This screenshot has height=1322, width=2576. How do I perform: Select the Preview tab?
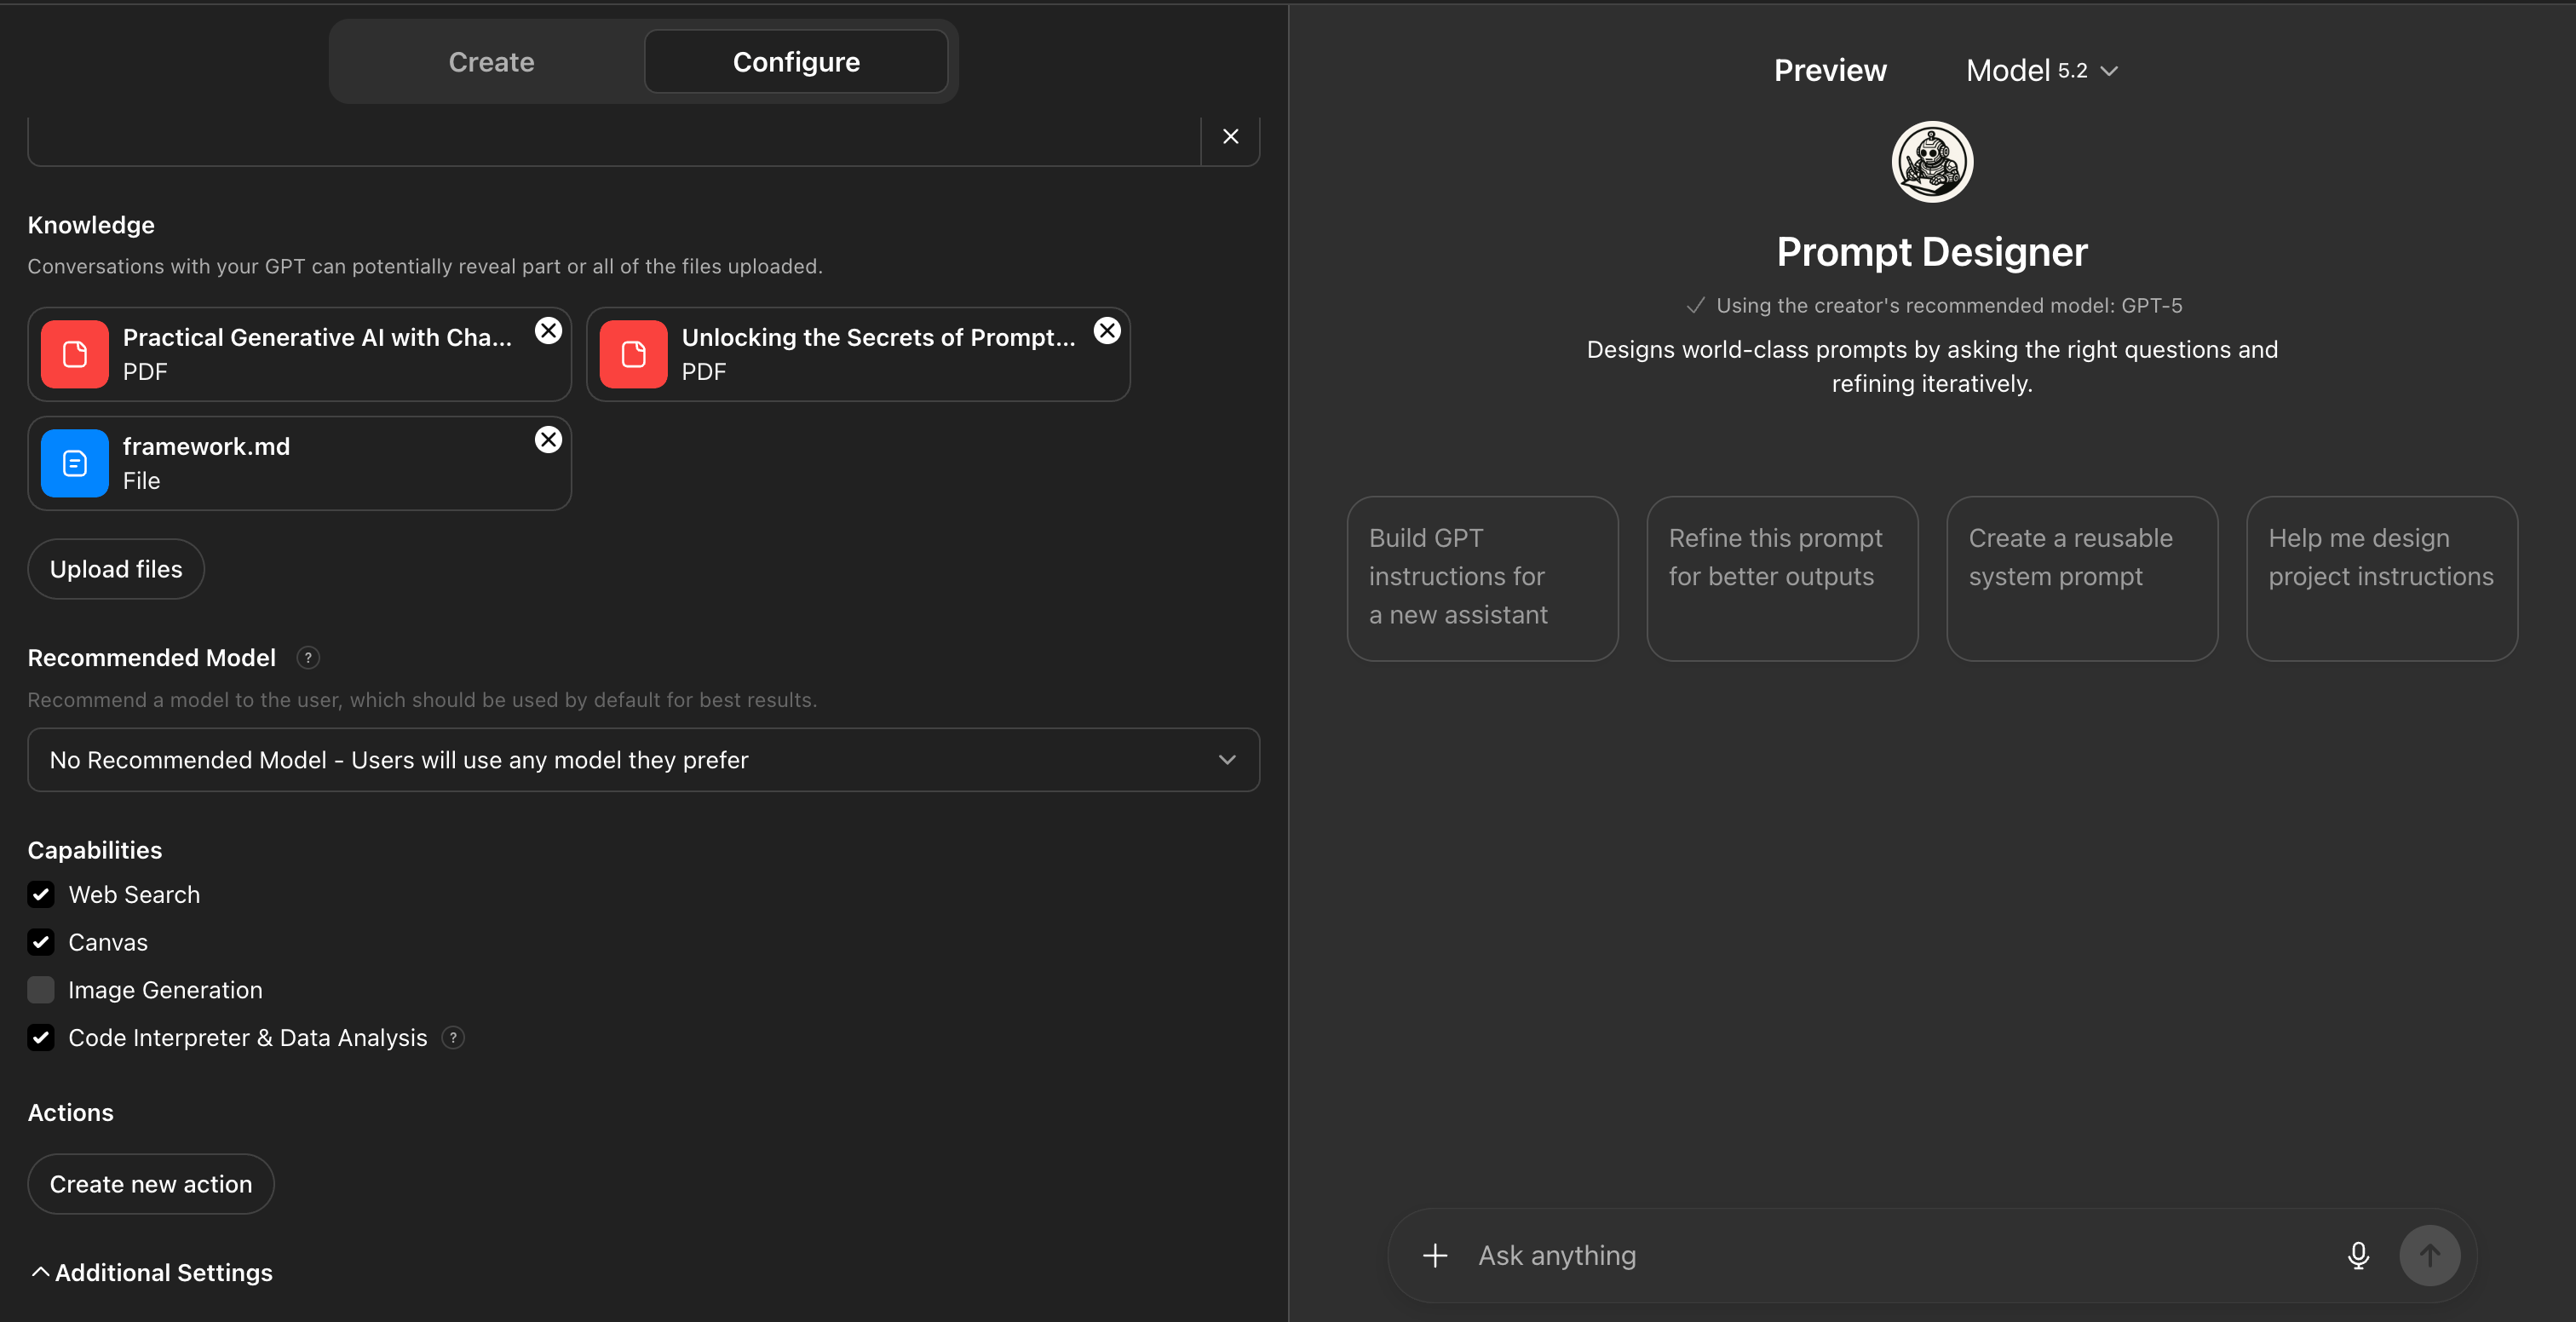(1830, 70)
